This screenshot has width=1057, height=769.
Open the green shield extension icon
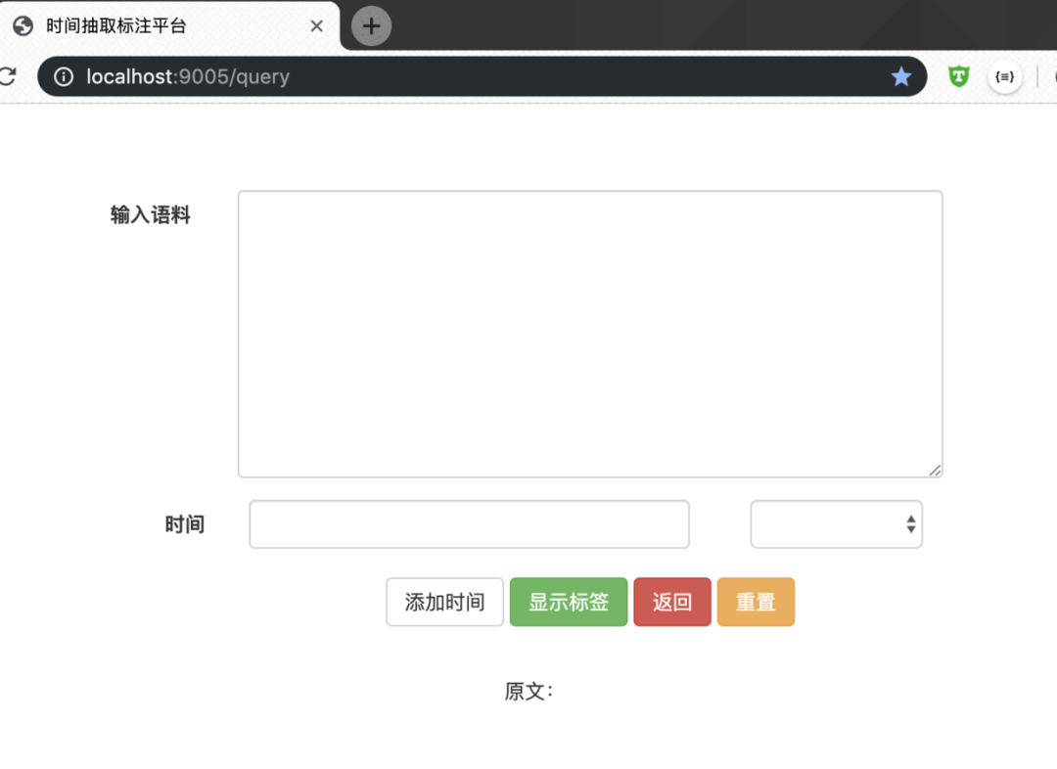(958, 76)
